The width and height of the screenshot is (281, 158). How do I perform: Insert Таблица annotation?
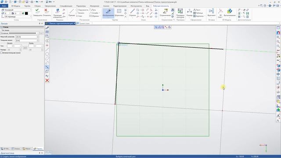coord(198,13)
